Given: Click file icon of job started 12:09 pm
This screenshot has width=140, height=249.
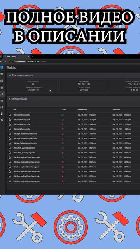Looking at the screenshot, I should [x=10, y=119].
